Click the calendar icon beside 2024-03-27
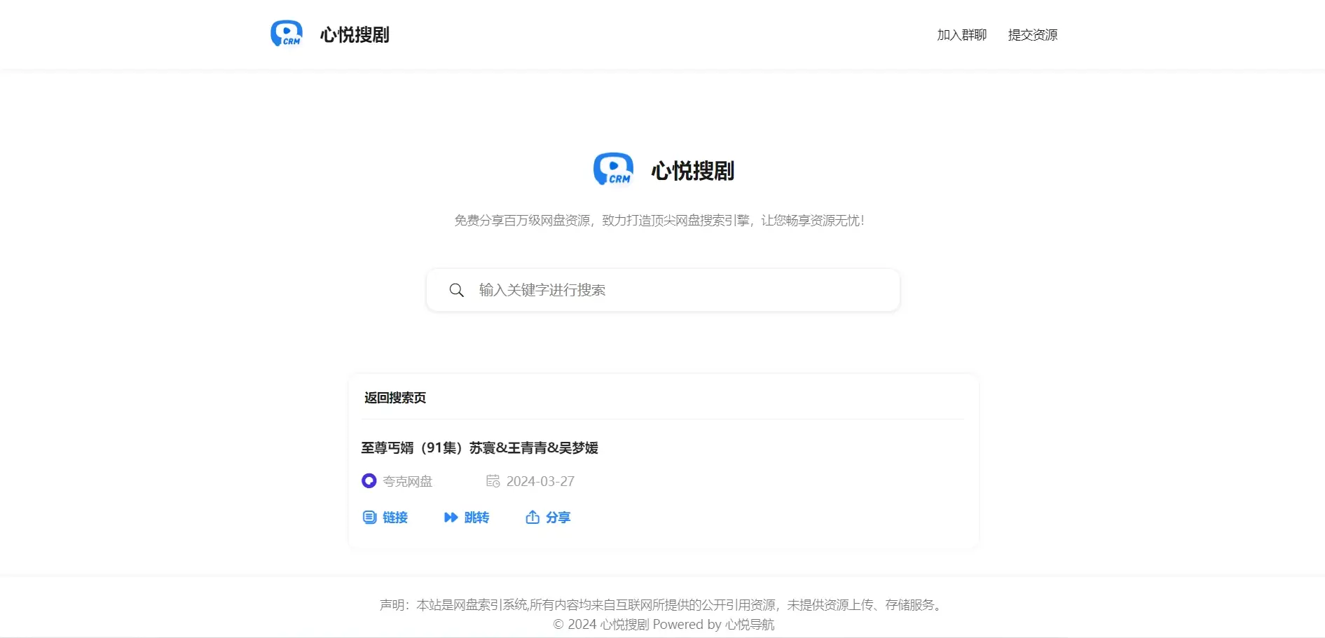1325x638 pixels. tap(493, 481)
